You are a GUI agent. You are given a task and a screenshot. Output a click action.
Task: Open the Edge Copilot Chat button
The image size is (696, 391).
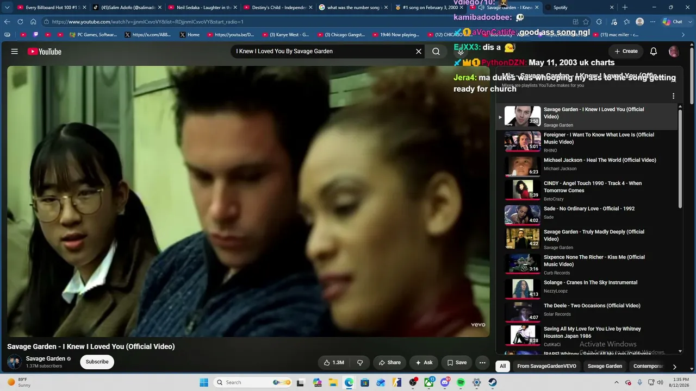[673, 22]
